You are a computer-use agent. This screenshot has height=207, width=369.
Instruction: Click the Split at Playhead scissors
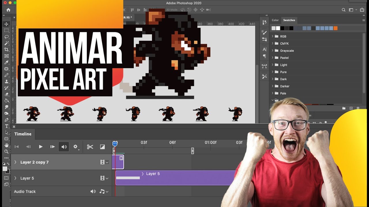click(90, 147)
